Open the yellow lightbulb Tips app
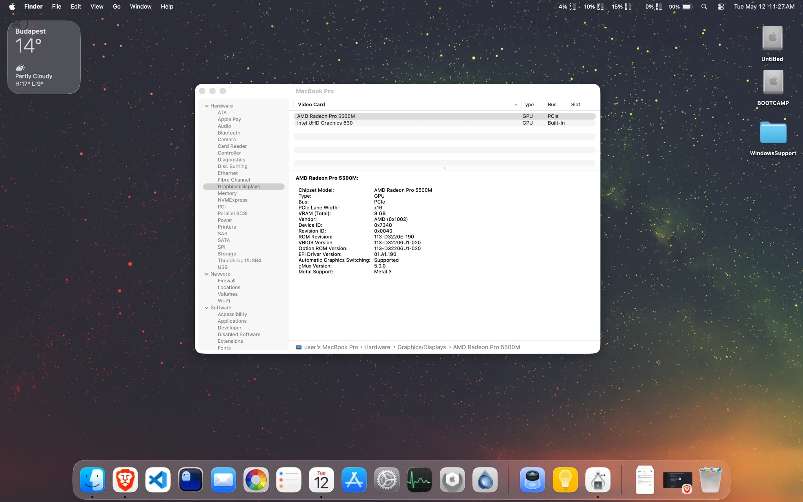Viewport: 803px width, 502px height. (565, 480)
